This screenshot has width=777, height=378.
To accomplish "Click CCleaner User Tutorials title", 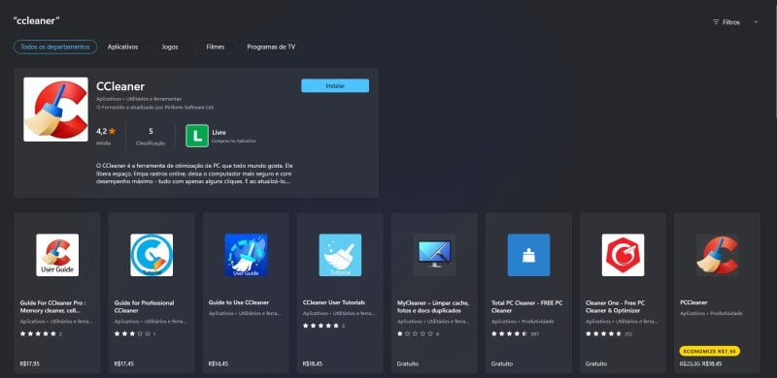I will (334, 302).
